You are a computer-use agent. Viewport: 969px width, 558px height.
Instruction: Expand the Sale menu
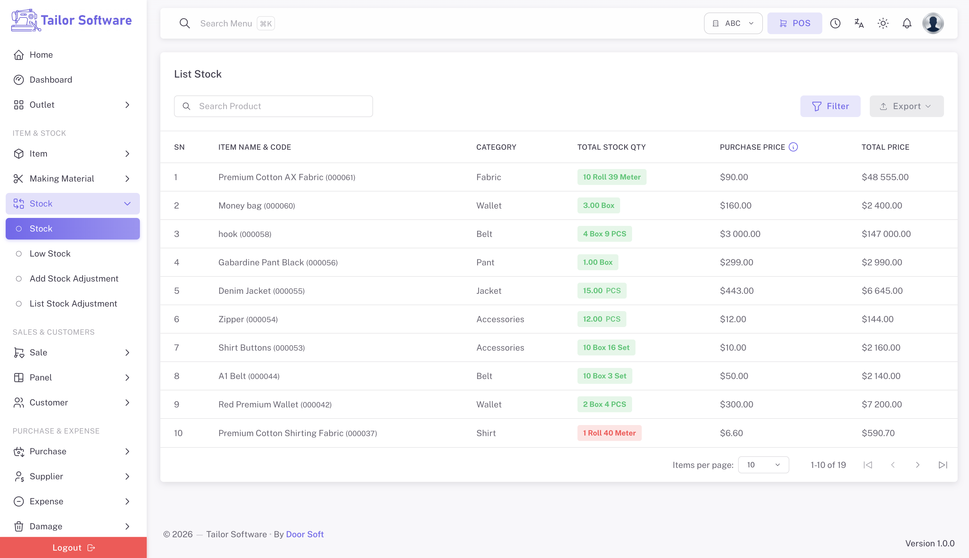coord(73,353)
